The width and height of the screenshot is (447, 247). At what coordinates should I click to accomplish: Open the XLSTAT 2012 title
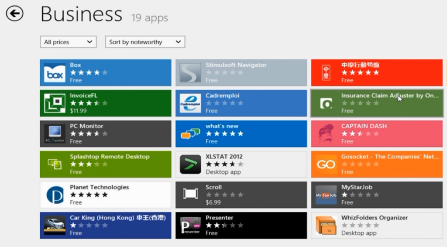(x=224, y=156)
